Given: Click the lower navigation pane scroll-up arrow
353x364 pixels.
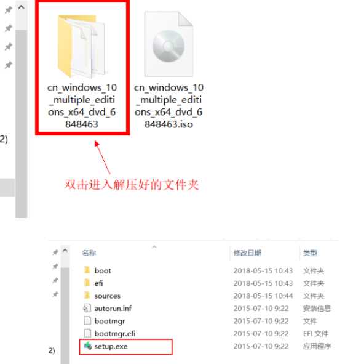Looking at the screenshot, I should coord(65,251).
